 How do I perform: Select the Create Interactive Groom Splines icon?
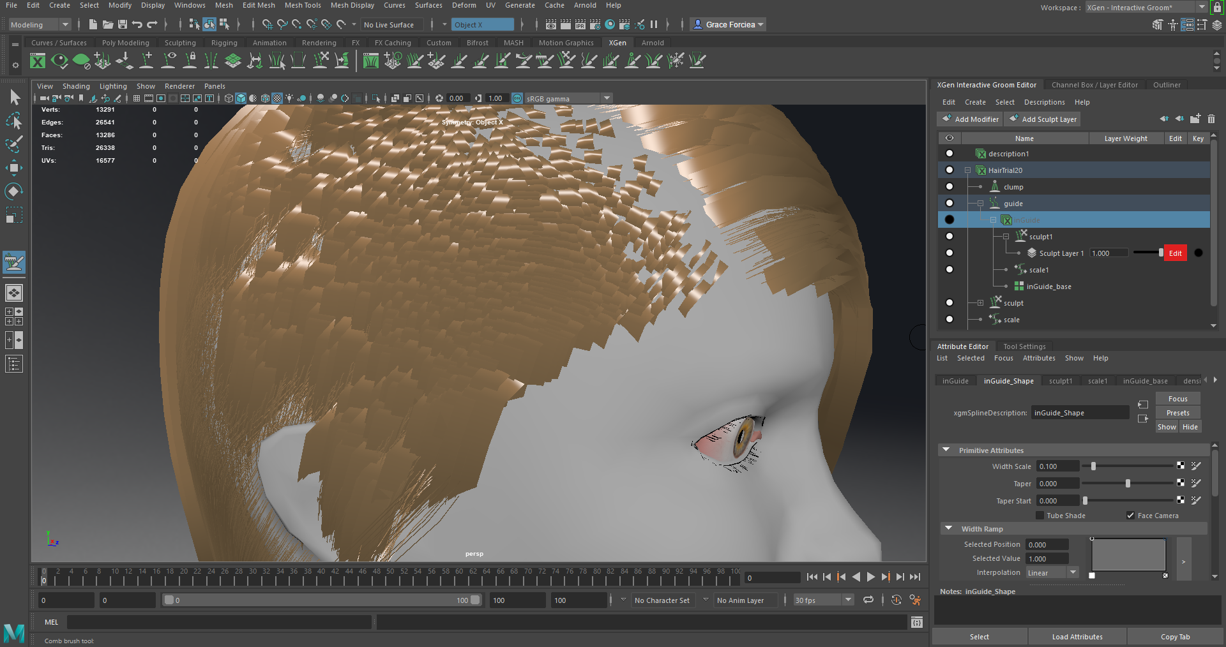tap(392, 61)
